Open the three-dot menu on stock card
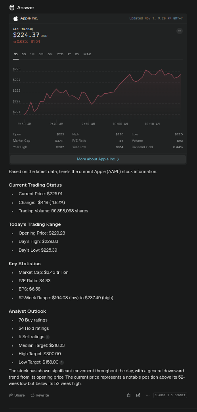This screenshot has height=412, width=197. tap(180, 31)
